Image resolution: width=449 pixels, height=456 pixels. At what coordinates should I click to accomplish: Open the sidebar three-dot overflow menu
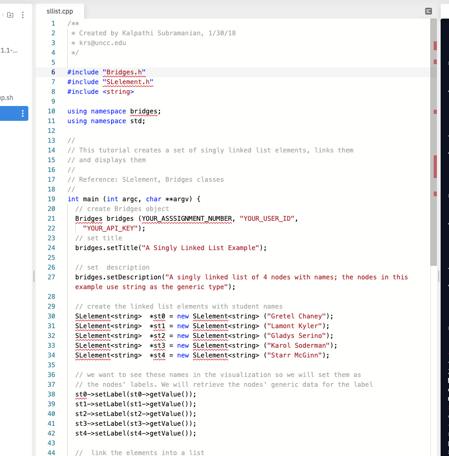(x=22, y=14)
